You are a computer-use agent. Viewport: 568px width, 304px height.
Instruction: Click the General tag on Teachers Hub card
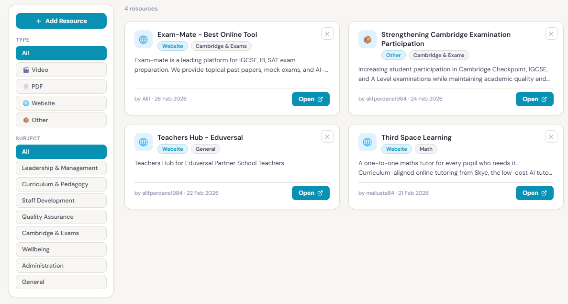(x=205, y=149)
